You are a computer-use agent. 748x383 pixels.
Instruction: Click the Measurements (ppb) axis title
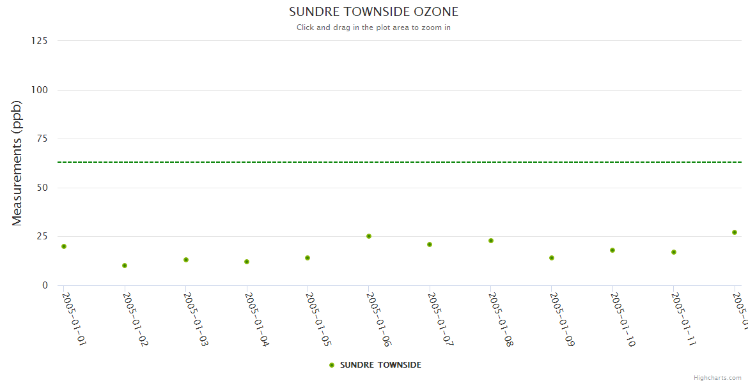tap(17, 163)
